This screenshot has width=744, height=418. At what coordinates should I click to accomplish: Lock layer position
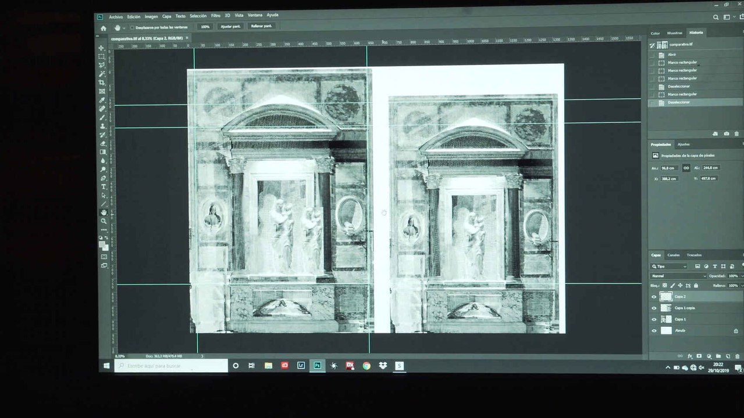pos(680,285)
